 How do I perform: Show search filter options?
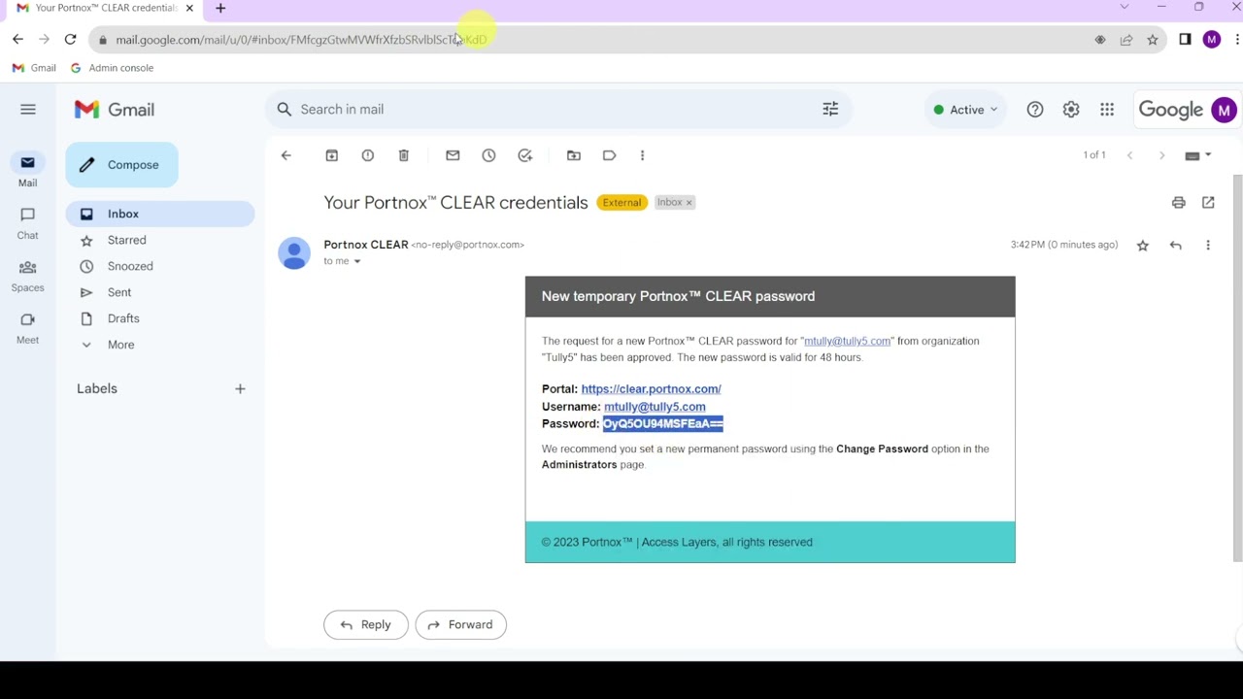tap(830, 110)
